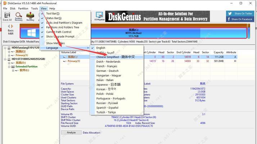The image size is (257, 144).
Task: Expand the 软件(E:) tree node
Action: pos(13,71)
